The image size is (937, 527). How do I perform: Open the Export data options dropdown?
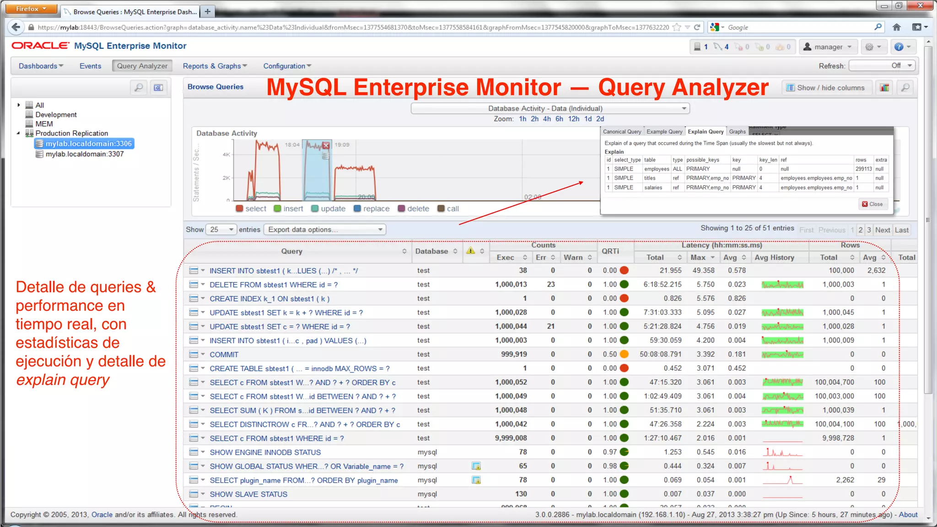point(325,229)
